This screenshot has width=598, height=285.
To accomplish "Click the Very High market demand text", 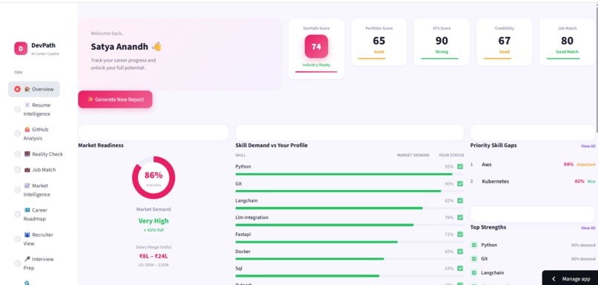I will (x=154, y=221).
